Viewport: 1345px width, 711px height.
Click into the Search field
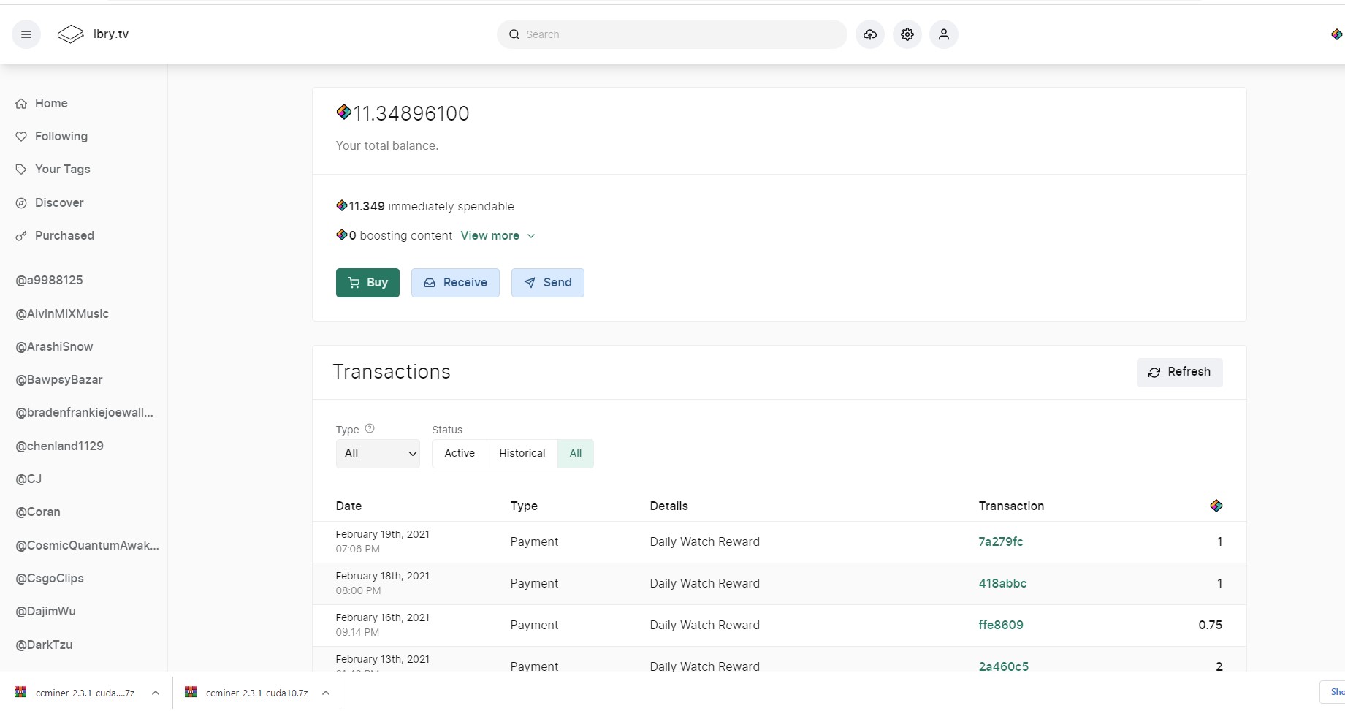click(x=679, y=34)
